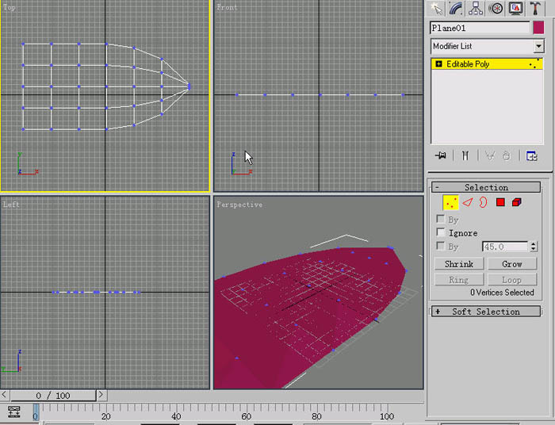Select Editable Poly in modifier stack

pyautogui.click(x=487, y=64)
